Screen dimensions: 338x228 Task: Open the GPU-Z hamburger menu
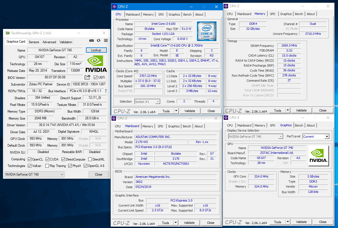(x=106, y=40)
